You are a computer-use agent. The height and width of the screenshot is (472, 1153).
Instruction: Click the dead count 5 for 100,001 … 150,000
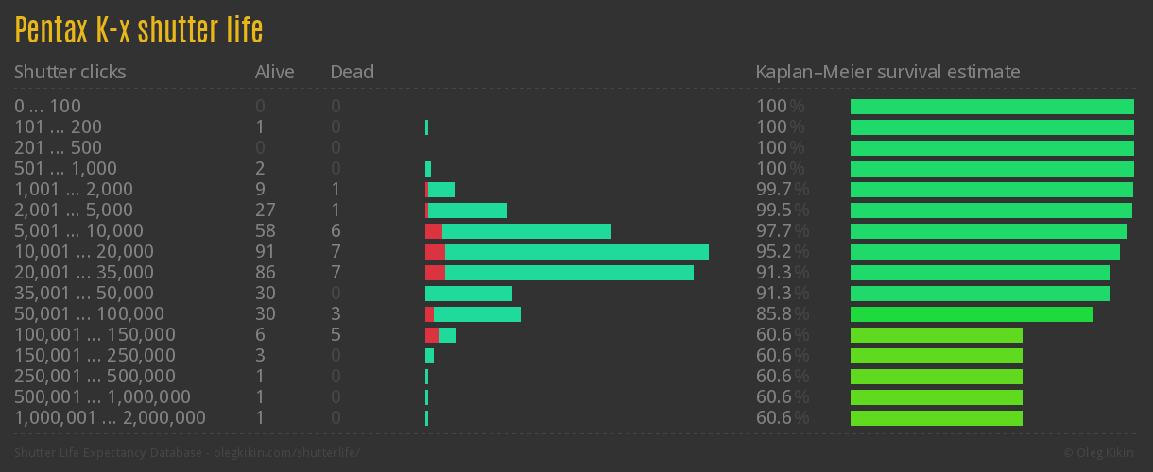(336, 335)
